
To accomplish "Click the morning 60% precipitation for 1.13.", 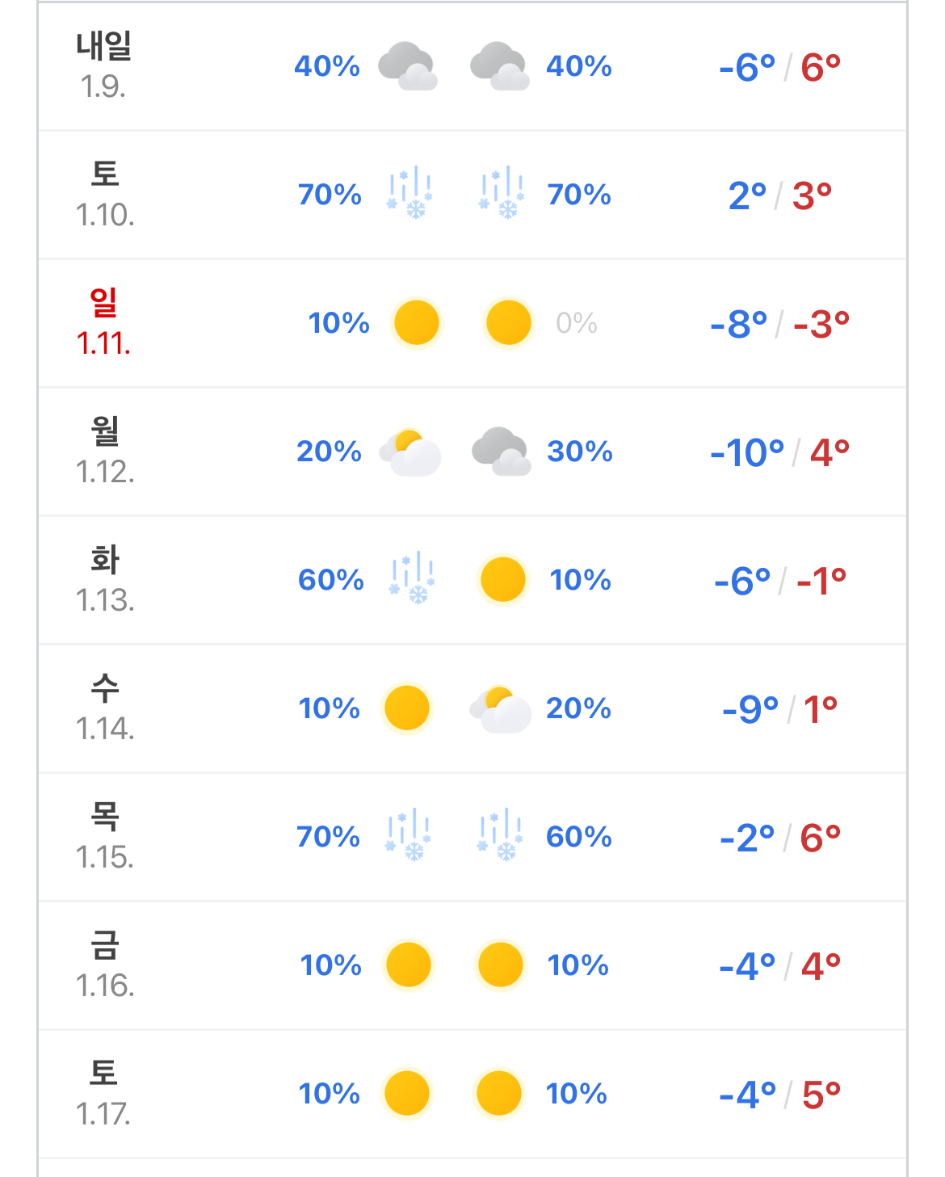I will [331, 580].
